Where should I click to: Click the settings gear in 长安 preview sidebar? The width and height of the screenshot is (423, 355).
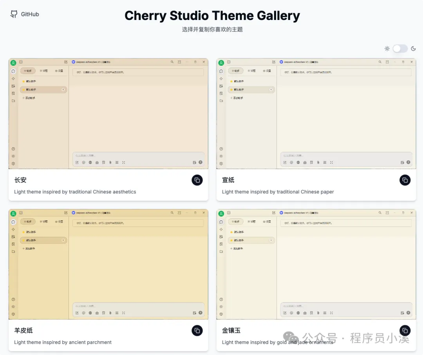tap(13, 164)
